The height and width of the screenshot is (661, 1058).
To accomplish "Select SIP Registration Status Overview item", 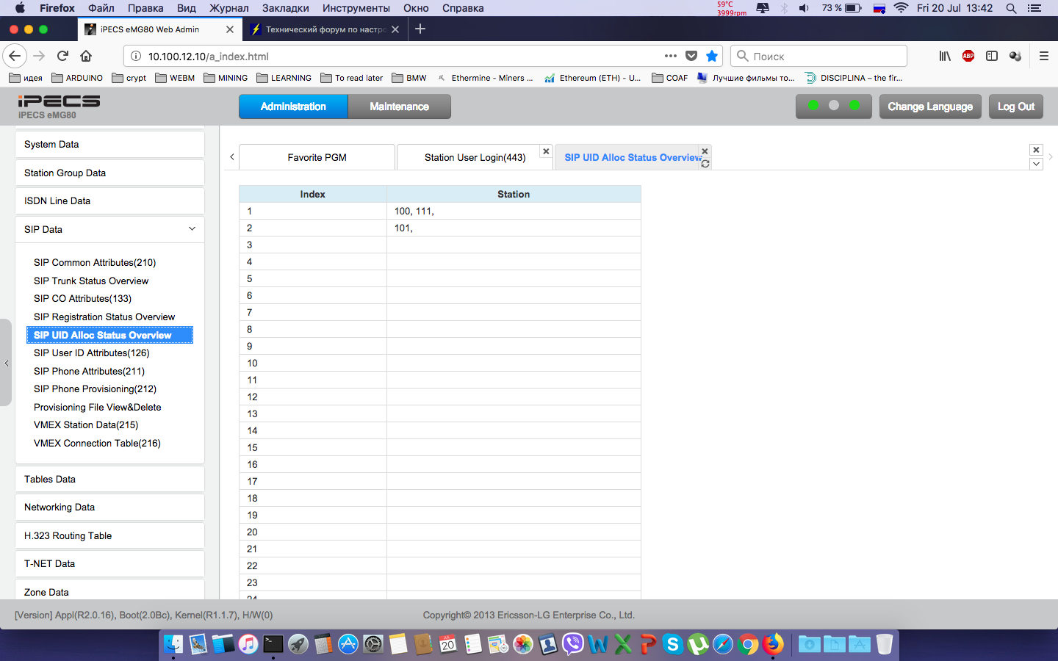I will click(x=104, y=317).
